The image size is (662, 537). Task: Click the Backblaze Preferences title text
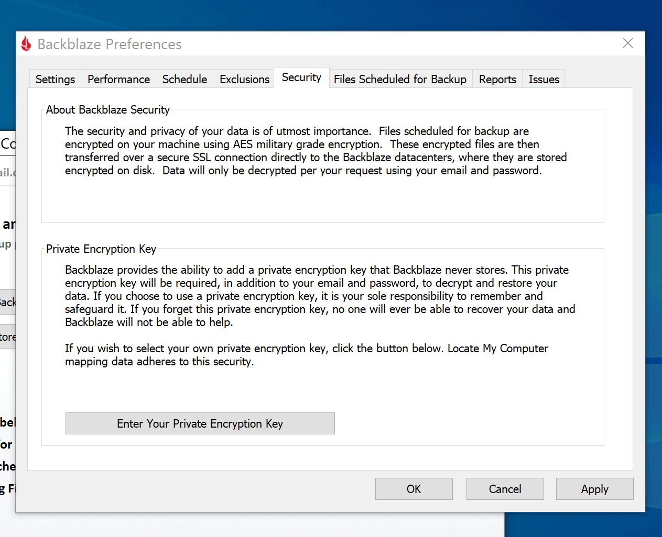tap(110, 44)
